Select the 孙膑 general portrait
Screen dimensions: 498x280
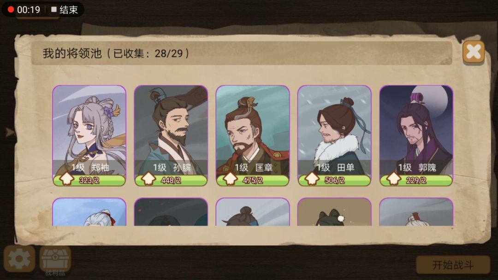click(x=171, y=136)
